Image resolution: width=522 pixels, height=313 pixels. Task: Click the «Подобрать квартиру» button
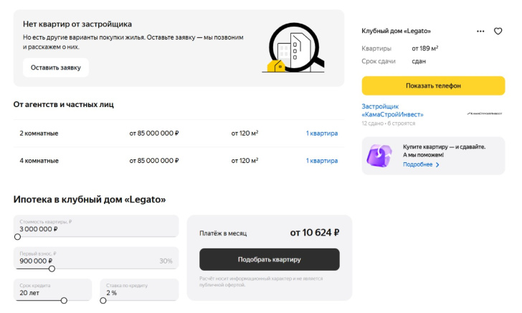pos(269,259)
